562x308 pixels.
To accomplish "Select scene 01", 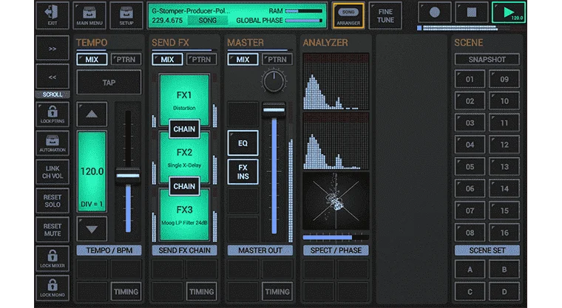I will pos(470,79).
